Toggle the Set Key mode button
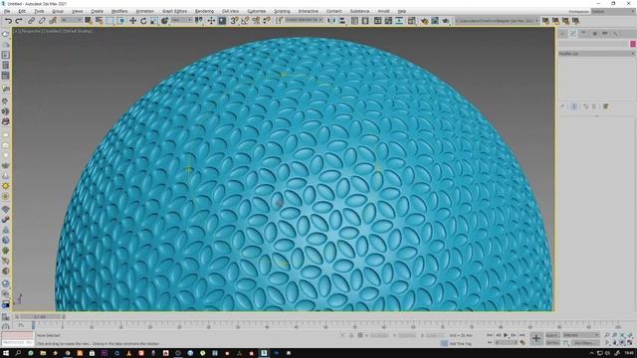637x358 pixels. coord(552,343)
